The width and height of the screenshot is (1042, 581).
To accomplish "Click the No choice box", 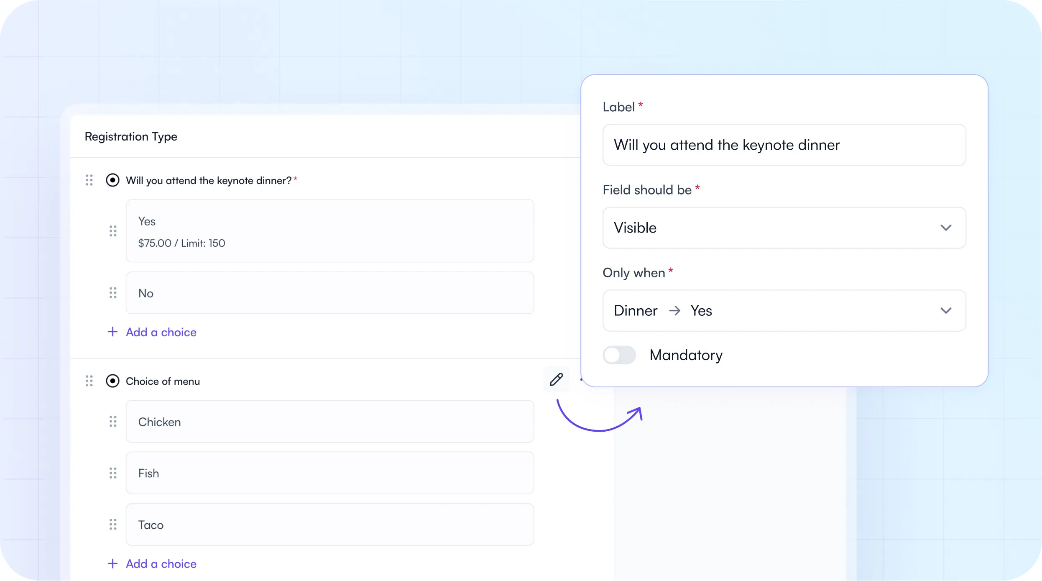I will (x=330, y=293).
